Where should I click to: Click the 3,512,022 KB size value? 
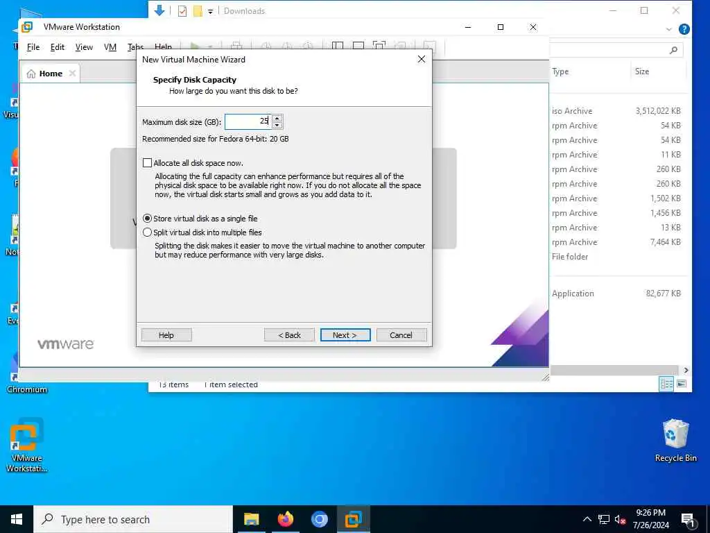[658, 111]
